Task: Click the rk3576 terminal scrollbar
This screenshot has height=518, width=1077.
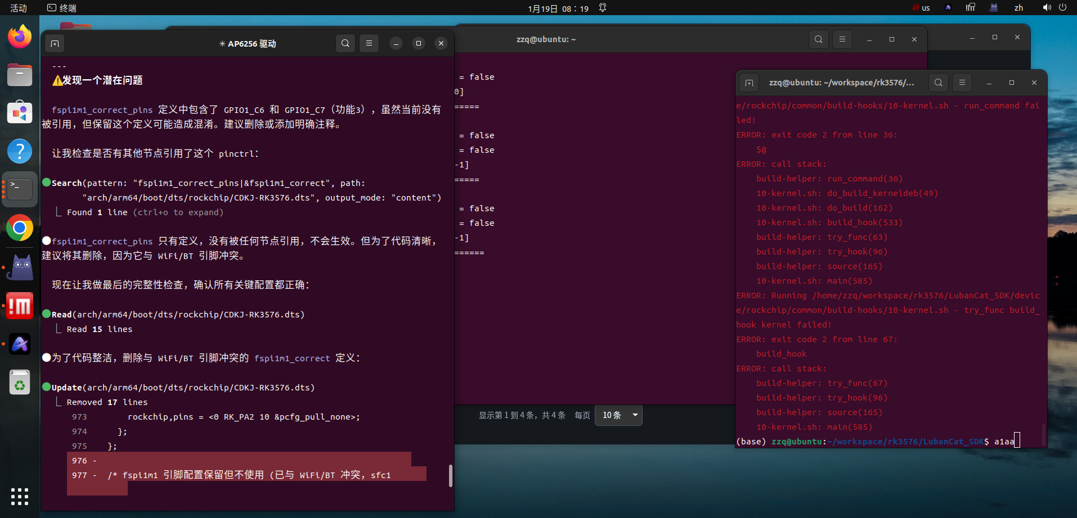Action: coord(1044,434)
